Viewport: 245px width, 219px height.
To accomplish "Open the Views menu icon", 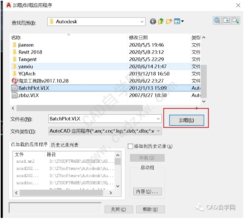I will [179, 21].
